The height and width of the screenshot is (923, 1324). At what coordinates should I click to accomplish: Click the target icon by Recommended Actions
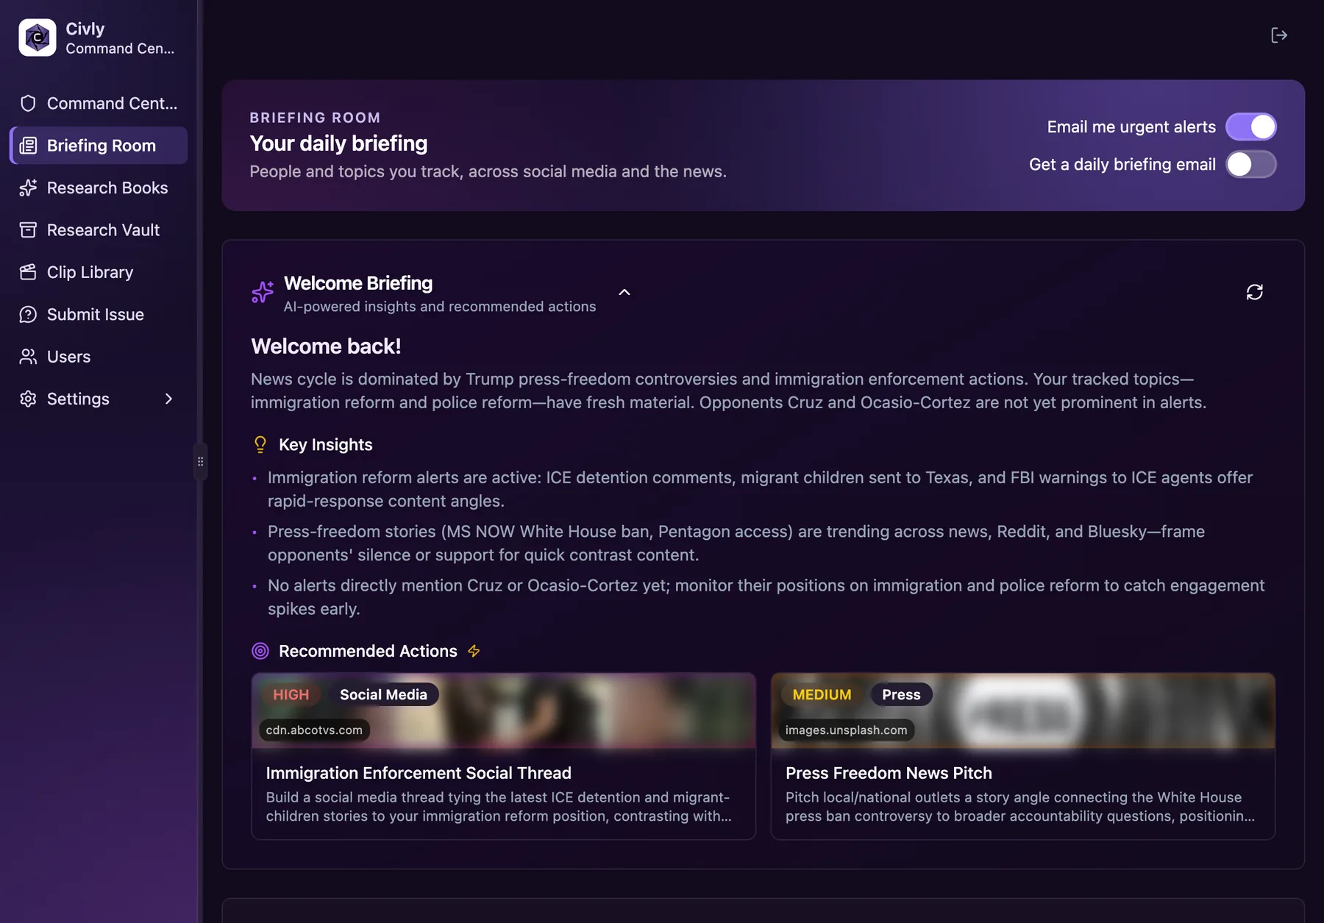(x=260, y=651)
